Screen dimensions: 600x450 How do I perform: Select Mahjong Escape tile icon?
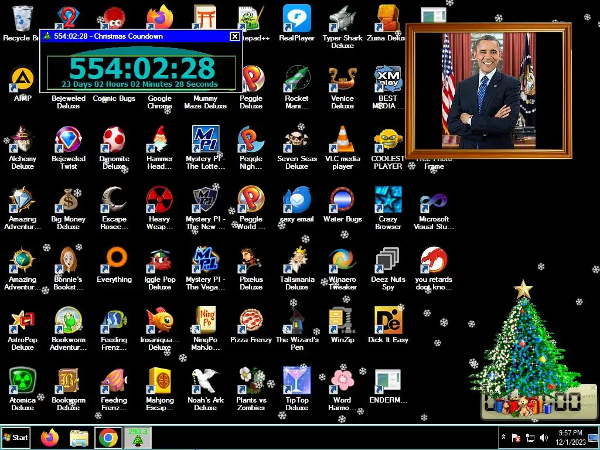[x=159, y=381]
